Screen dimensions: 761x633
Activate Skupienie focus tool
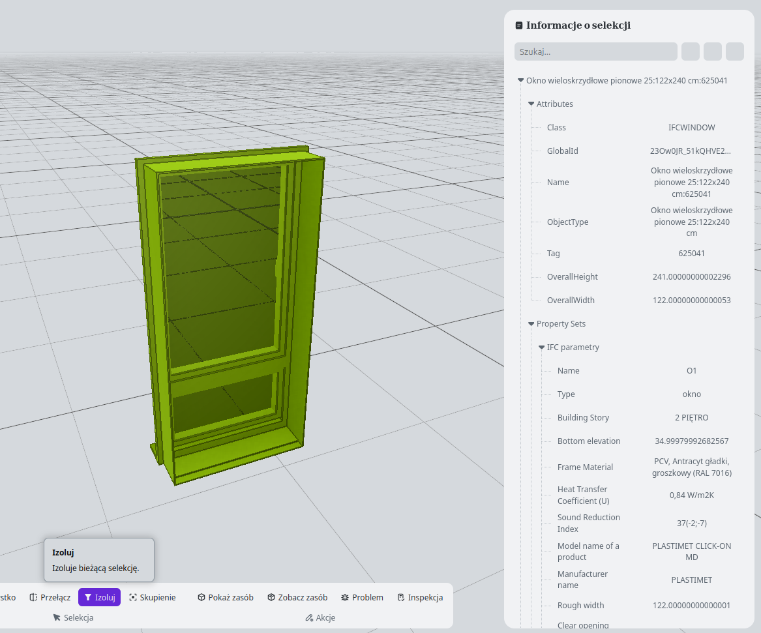click(x=152, y=597)
